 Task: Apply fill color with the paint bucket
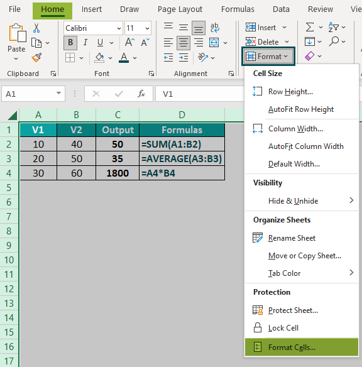click(99, 58)
